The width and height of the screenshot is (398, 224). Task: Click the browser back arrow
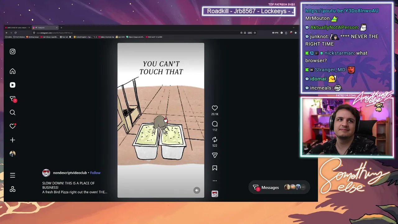tap(7, 33)
